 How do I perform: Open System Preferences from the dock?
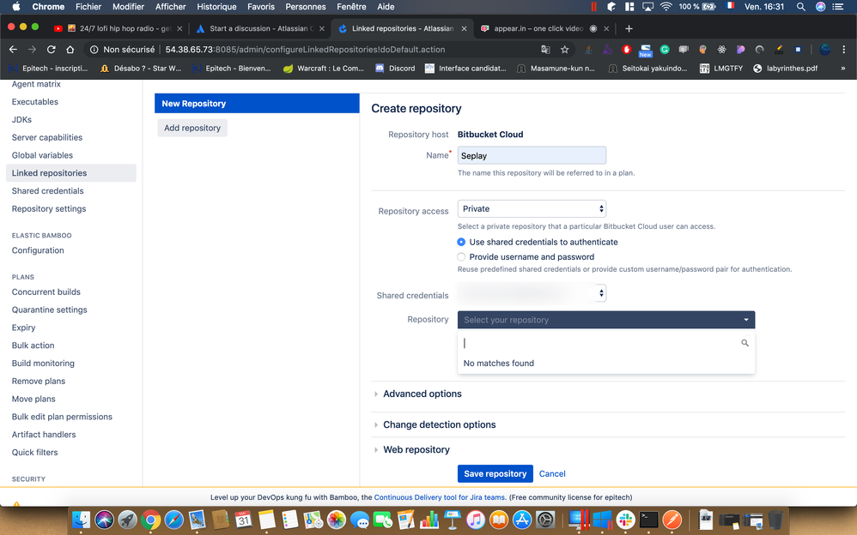[545, 520]
